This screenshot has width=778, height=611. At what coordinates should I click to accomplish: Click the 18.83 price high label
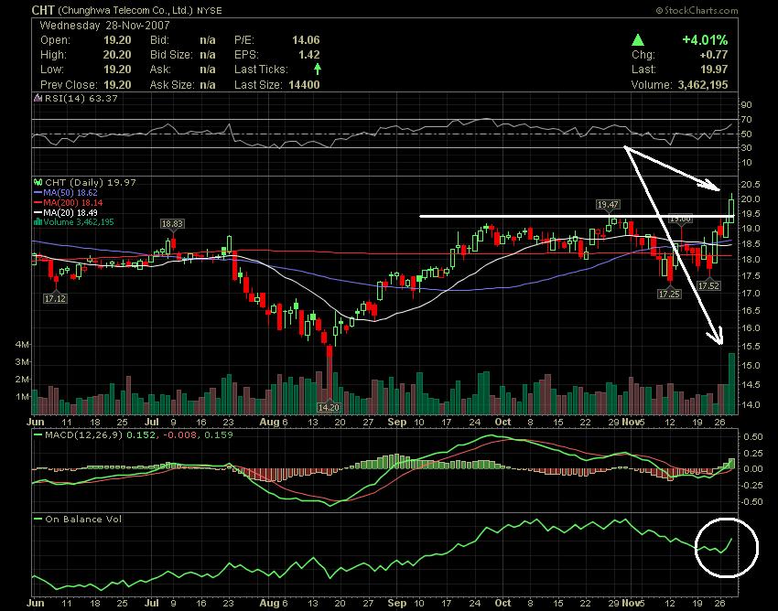tap(172, 224)
